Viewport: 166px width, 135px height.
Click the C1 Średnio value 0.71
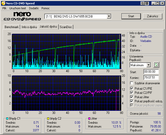coord(36,122)
